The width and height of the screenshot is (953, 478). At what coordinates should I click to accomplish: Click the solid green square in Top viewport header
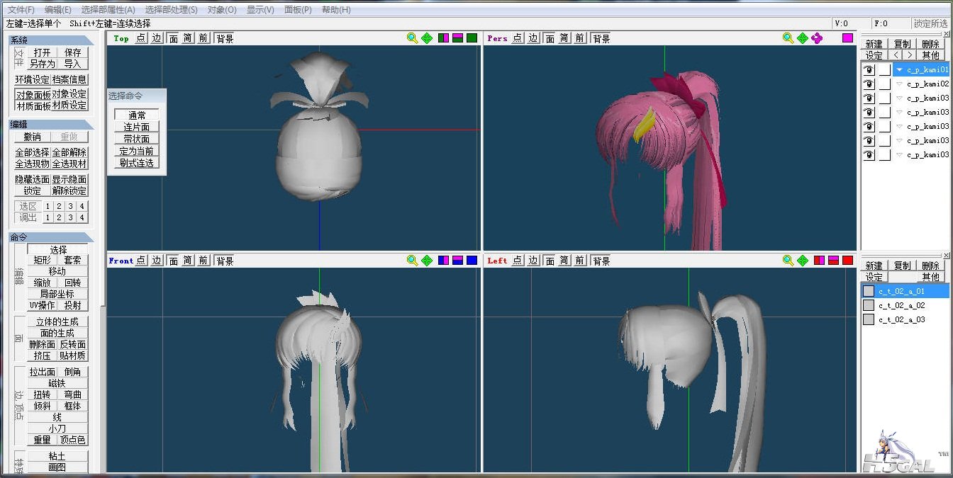472,38
